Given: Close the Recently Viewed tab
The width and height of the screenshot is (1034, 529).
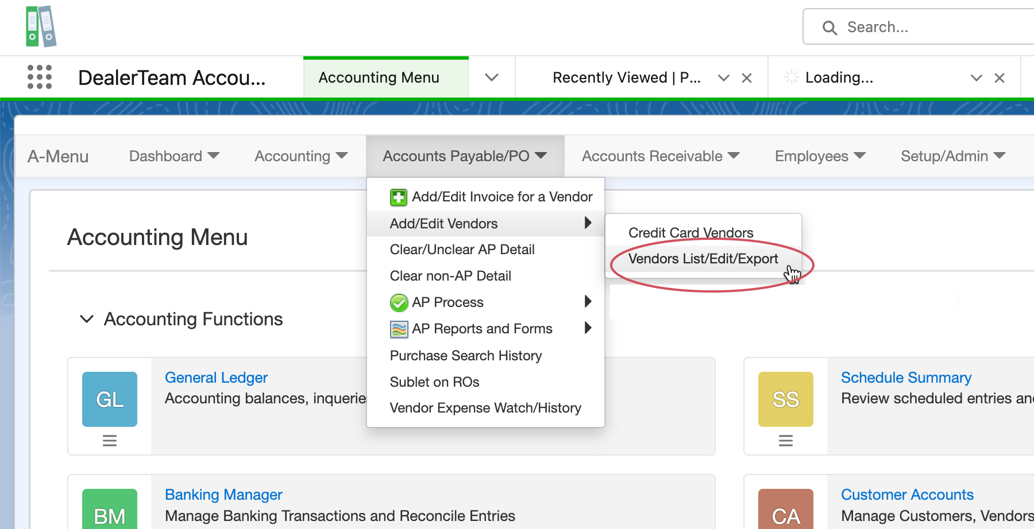Looking at the screenshot, I should [747, 78].
